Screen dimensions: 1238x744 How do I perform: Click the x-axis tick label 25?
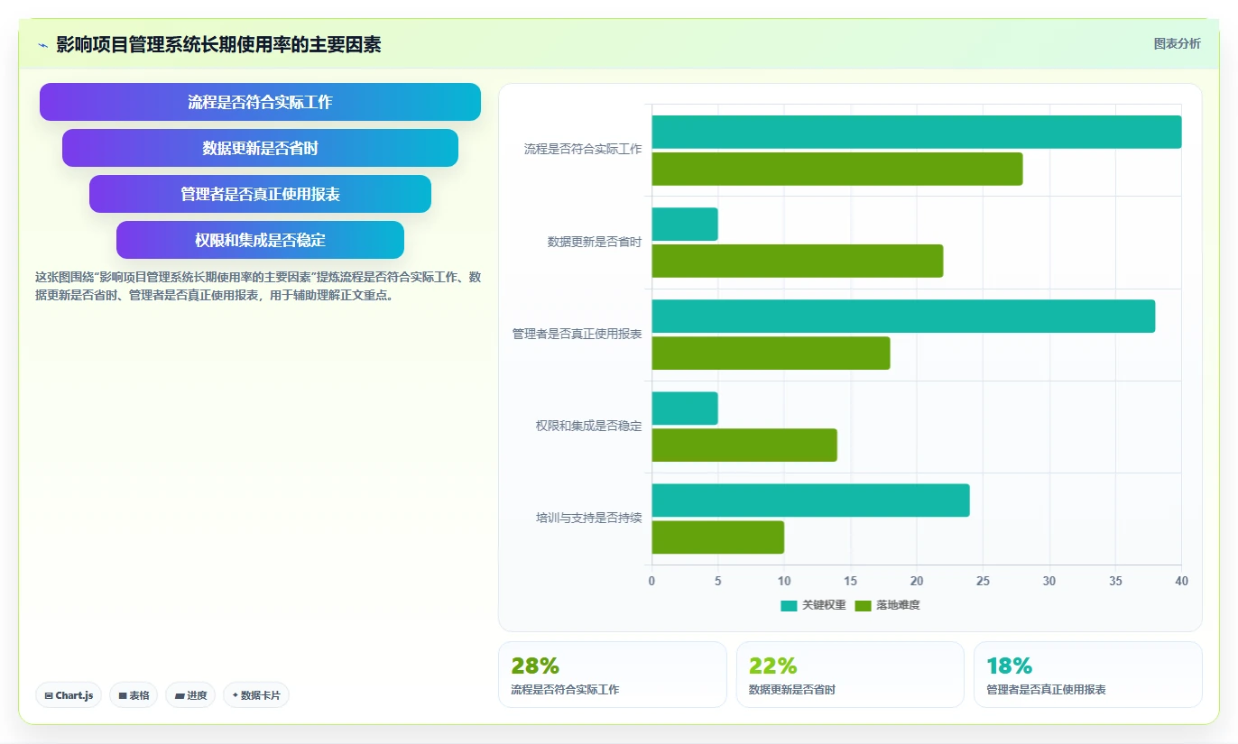[984, 582]
